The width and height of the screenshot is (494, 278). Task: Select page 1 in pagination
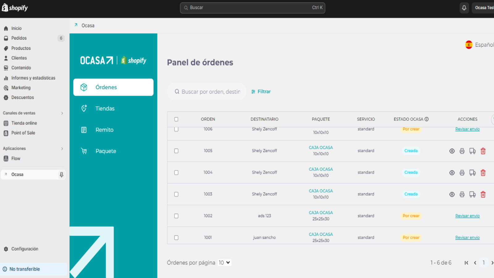(x=484, y=263)
